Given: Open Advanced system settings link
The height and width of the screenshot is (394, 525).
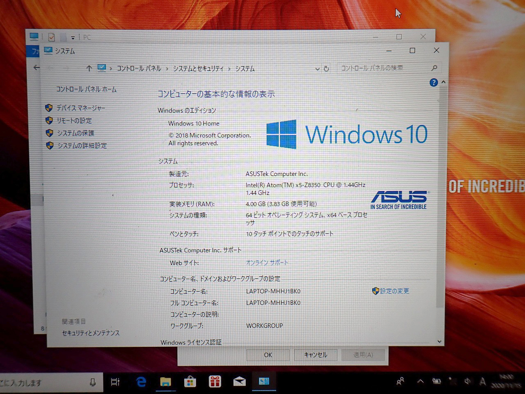Looking at the screenshot, I should point(82,146).
